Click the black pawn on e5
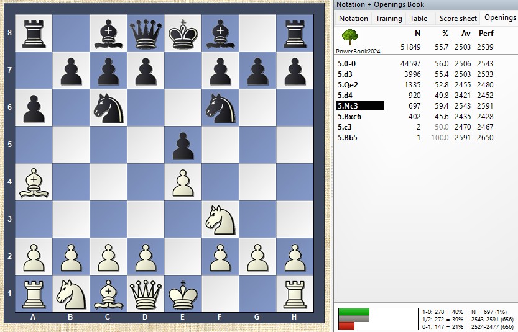518x332 pixels. [183, 145]
